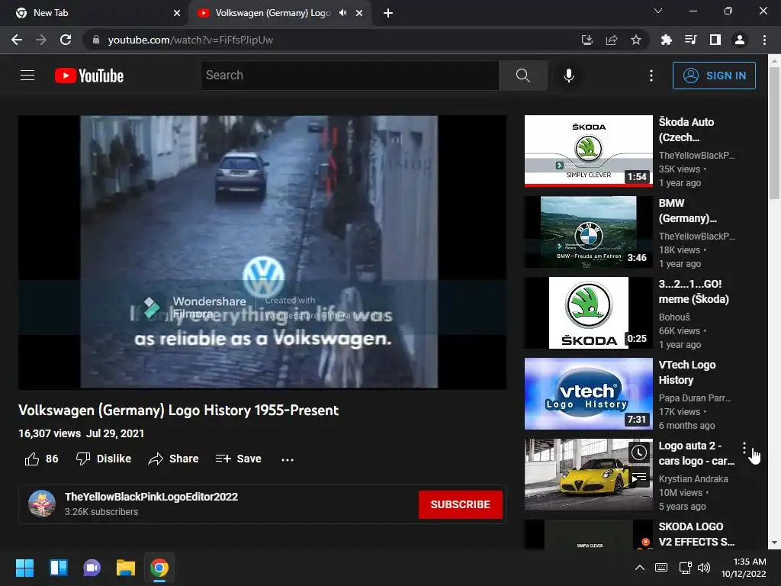Open Chrome profile avatar
The width and height of the screenshot is (781, 586).
tap(740, 40)
